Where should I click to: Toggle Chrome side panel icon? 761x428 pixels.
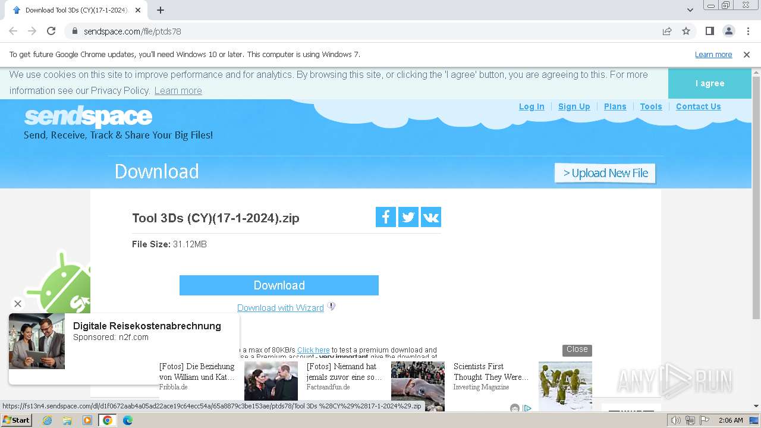(x=709, y=31)
